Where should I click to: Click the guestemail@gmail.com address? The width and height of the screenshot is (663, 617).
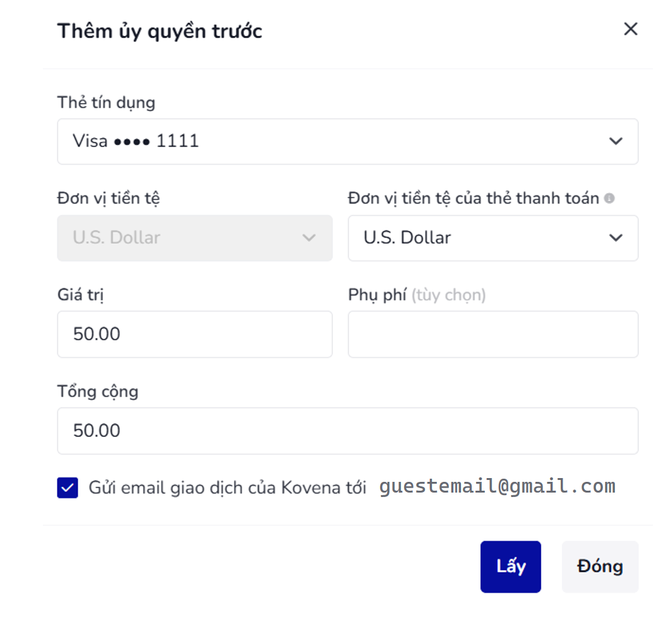[x=497, y=486]
